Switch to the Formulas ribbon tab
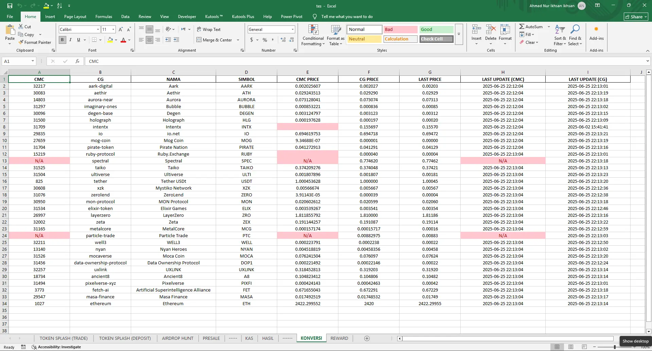652x351 pixels. [104, 17]
